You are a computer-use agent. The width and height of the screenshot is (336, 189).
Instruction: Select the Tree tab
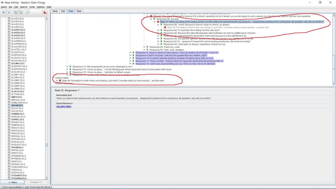pos(71,11)
